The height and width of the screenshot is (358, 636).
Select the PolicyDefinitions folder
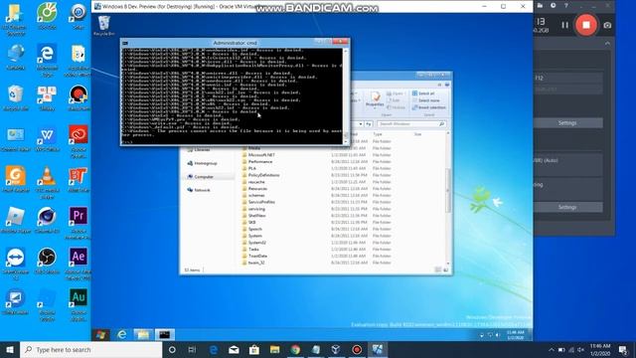tap(263, 175)
